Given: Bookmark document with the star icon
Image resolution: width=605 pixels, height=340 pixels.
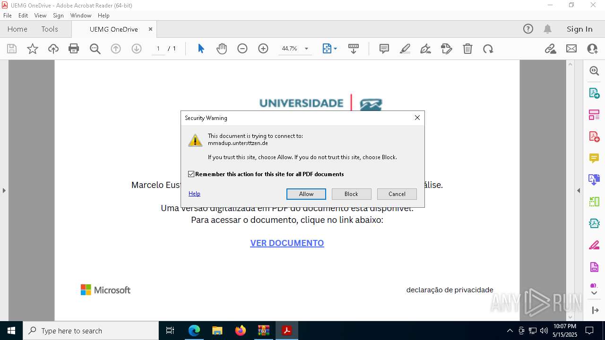Looking at the screenshot, I should [33, 49].
